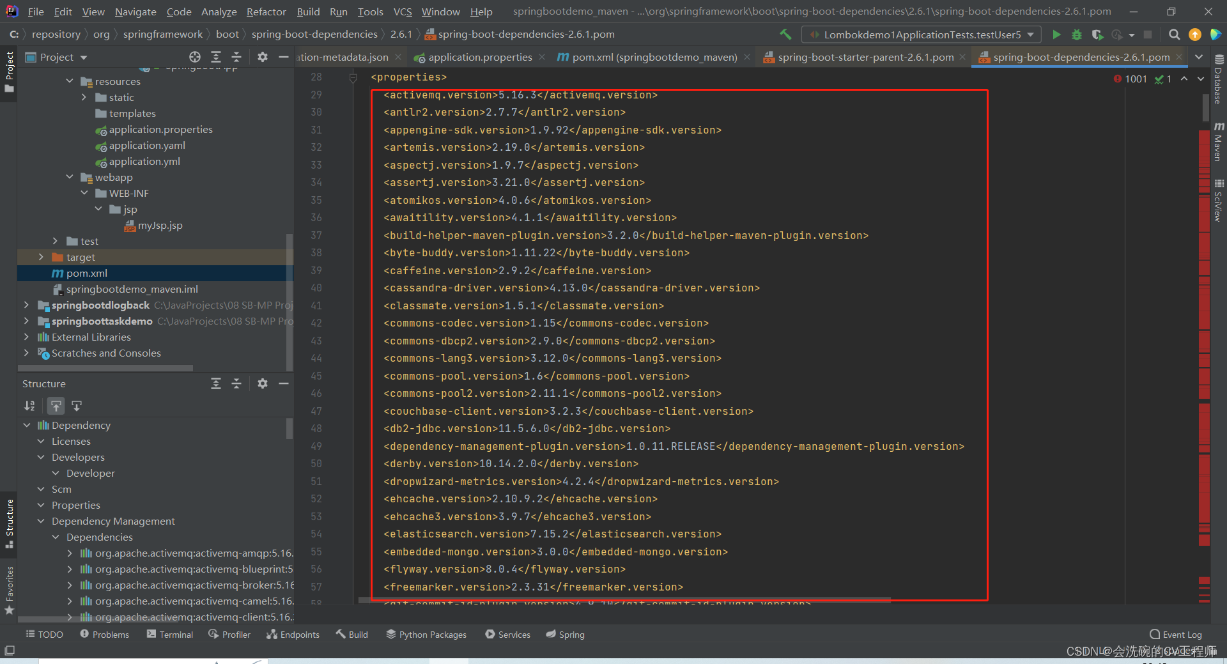This screenshot has height=664, width=1227.
Task: Open the Event Log
Action: (x=1176, y=635)
